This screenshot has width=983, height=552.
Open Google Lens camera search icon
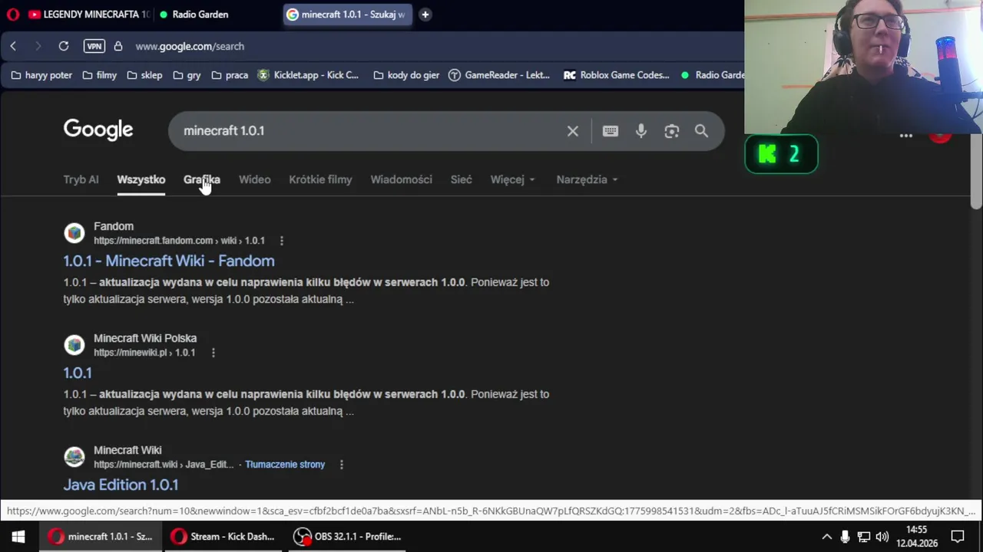(672, 131)
